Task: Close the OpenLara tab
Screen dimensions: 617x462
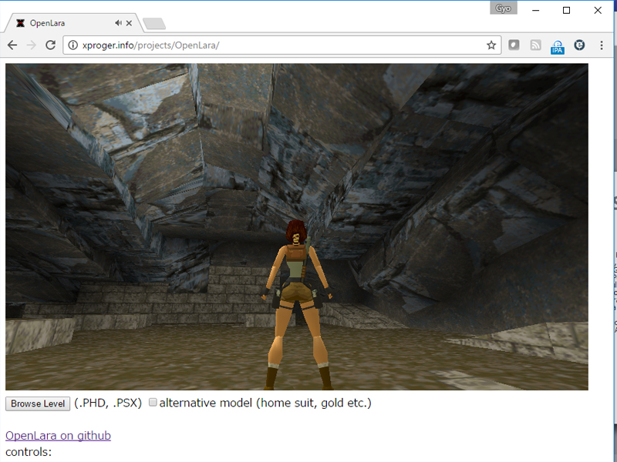Action: tap(129, 23)
